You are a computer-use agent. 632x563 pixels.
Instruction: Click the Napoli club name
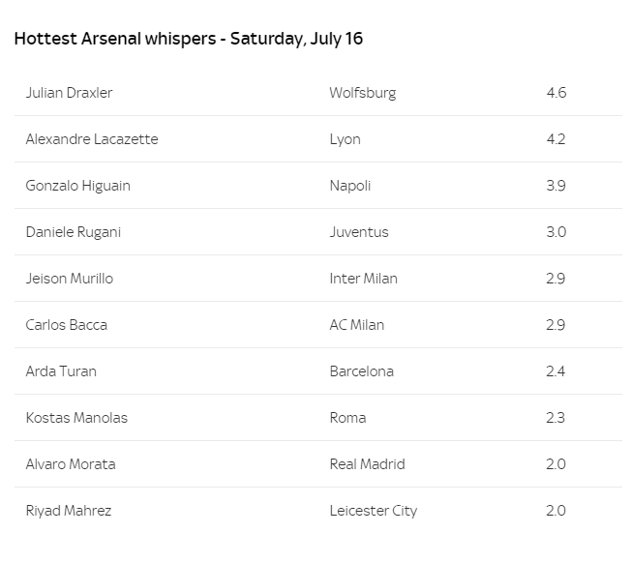(x=349, y=186)
